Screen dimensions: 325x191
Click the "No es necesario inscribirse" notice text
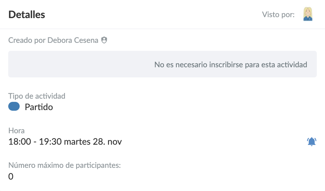[x=231, y=65]
